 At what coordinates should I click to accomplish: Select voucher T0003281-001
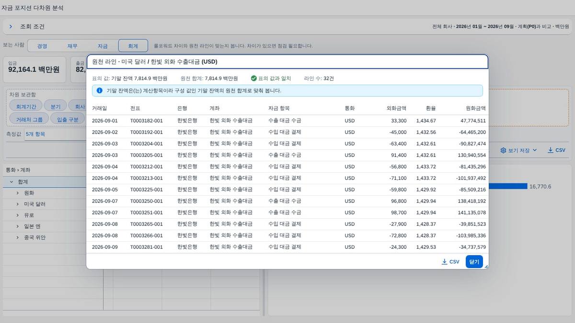pyautogui.click(x=146, y=247)
